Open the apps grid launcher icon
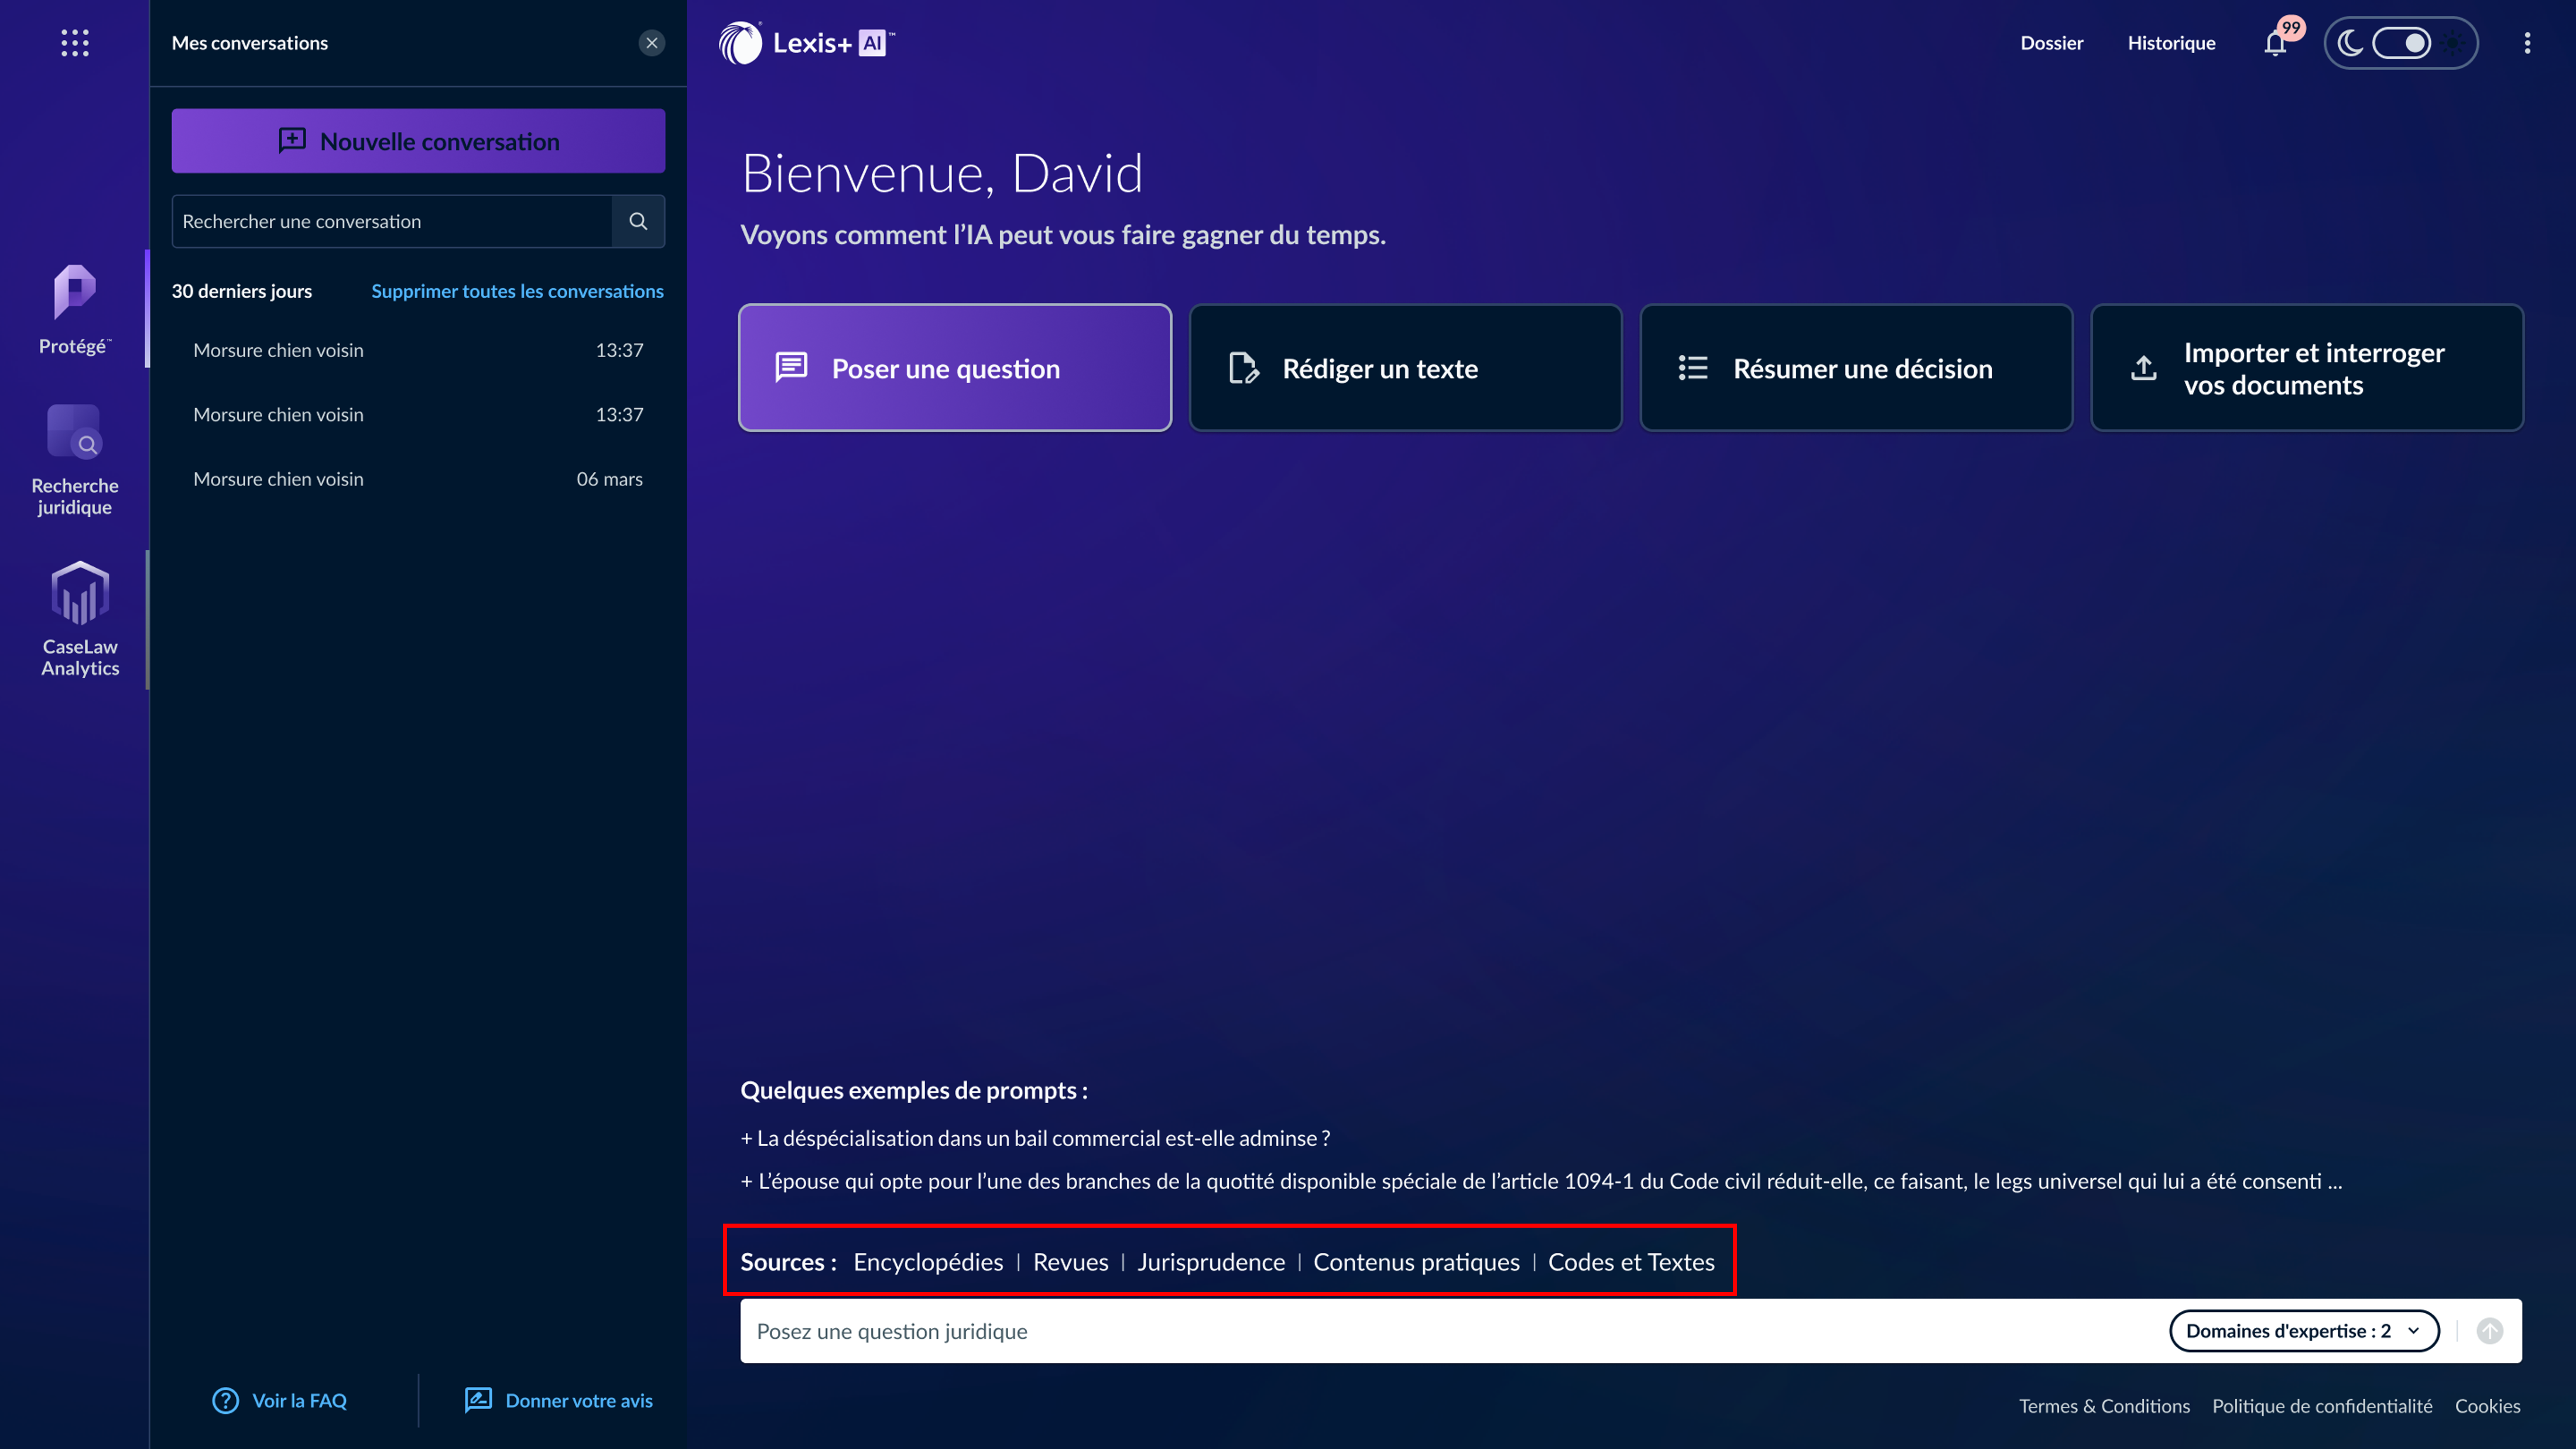Image resolution: width=2576 pixels, height=1449 pixels. (75, 43)
